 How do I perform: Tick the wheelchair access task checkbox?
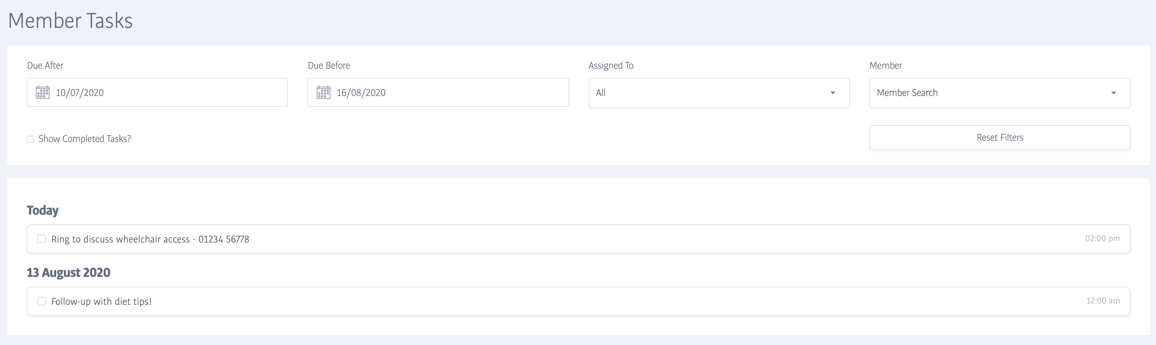point(42,239)
